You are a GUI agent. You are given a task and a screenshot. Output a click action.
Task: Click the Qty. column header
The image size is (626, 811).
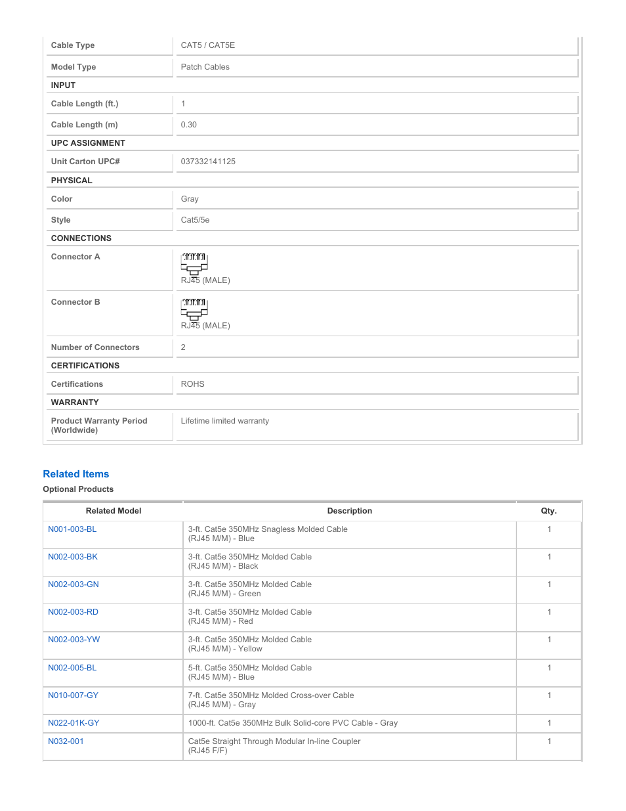point(549,511)
